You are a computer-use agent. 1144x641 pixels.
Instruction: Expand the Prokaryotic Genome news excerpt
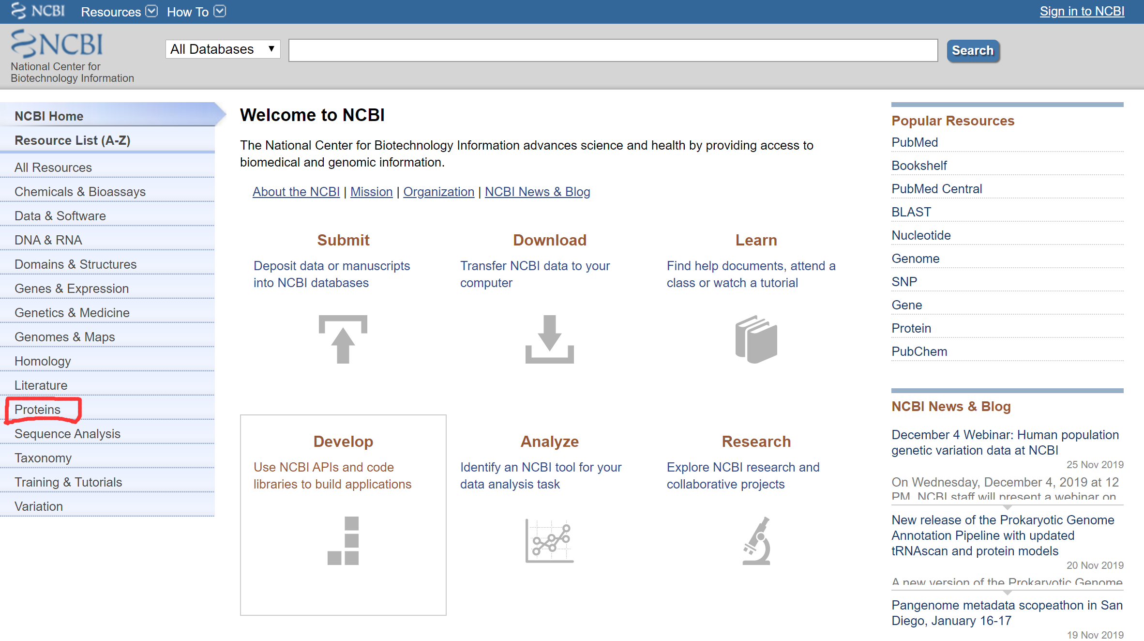1007,592
